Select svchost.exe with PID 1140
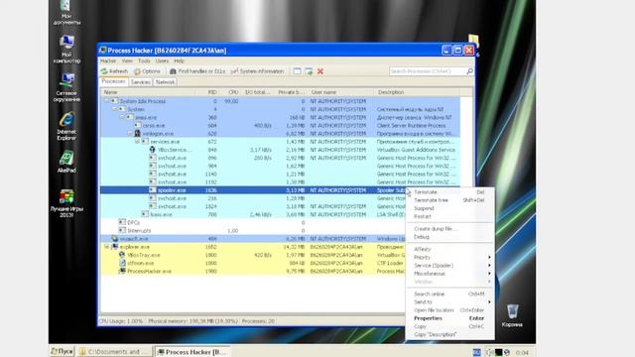 point(280,175)
